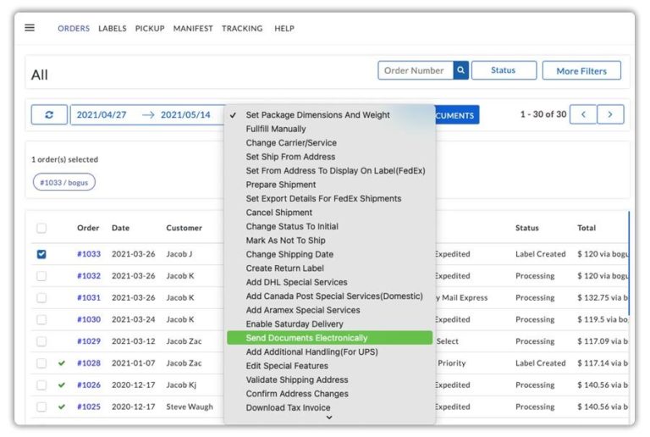Screen dimensions: 650x437
Task: Select Set From Address To Display On Label(FedEx)
Action: pos(329,171)
